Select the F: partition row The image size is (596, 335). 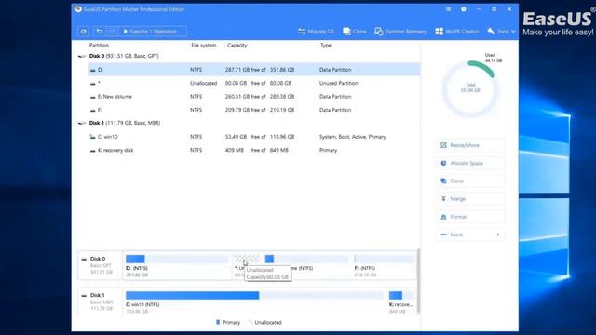pyautogui.click(x=254, y=110)
